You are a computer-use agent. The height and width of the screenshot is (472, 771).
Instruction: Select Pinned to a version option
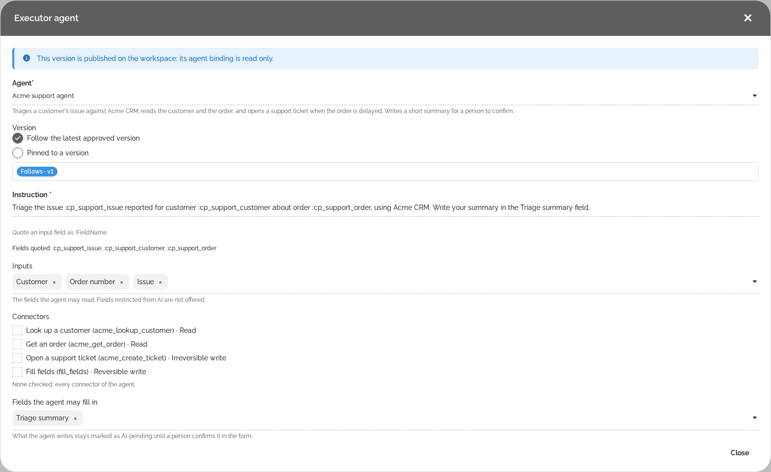pyautogui.click(x=18, y=153)
